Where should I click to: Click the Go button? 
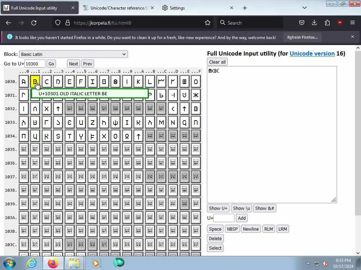(x=51, y=64)
